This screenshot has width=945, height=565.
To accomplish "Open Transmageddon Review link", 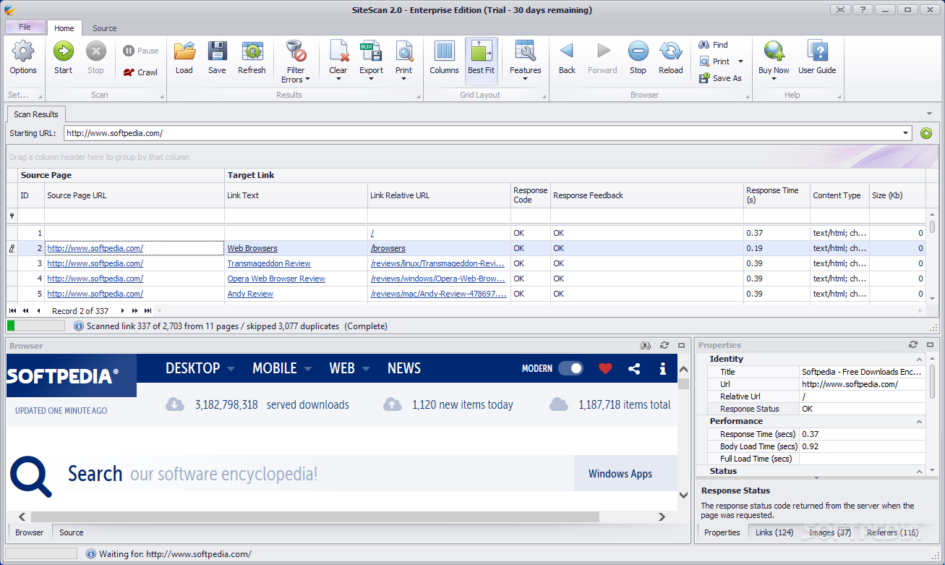I will 269,263.
